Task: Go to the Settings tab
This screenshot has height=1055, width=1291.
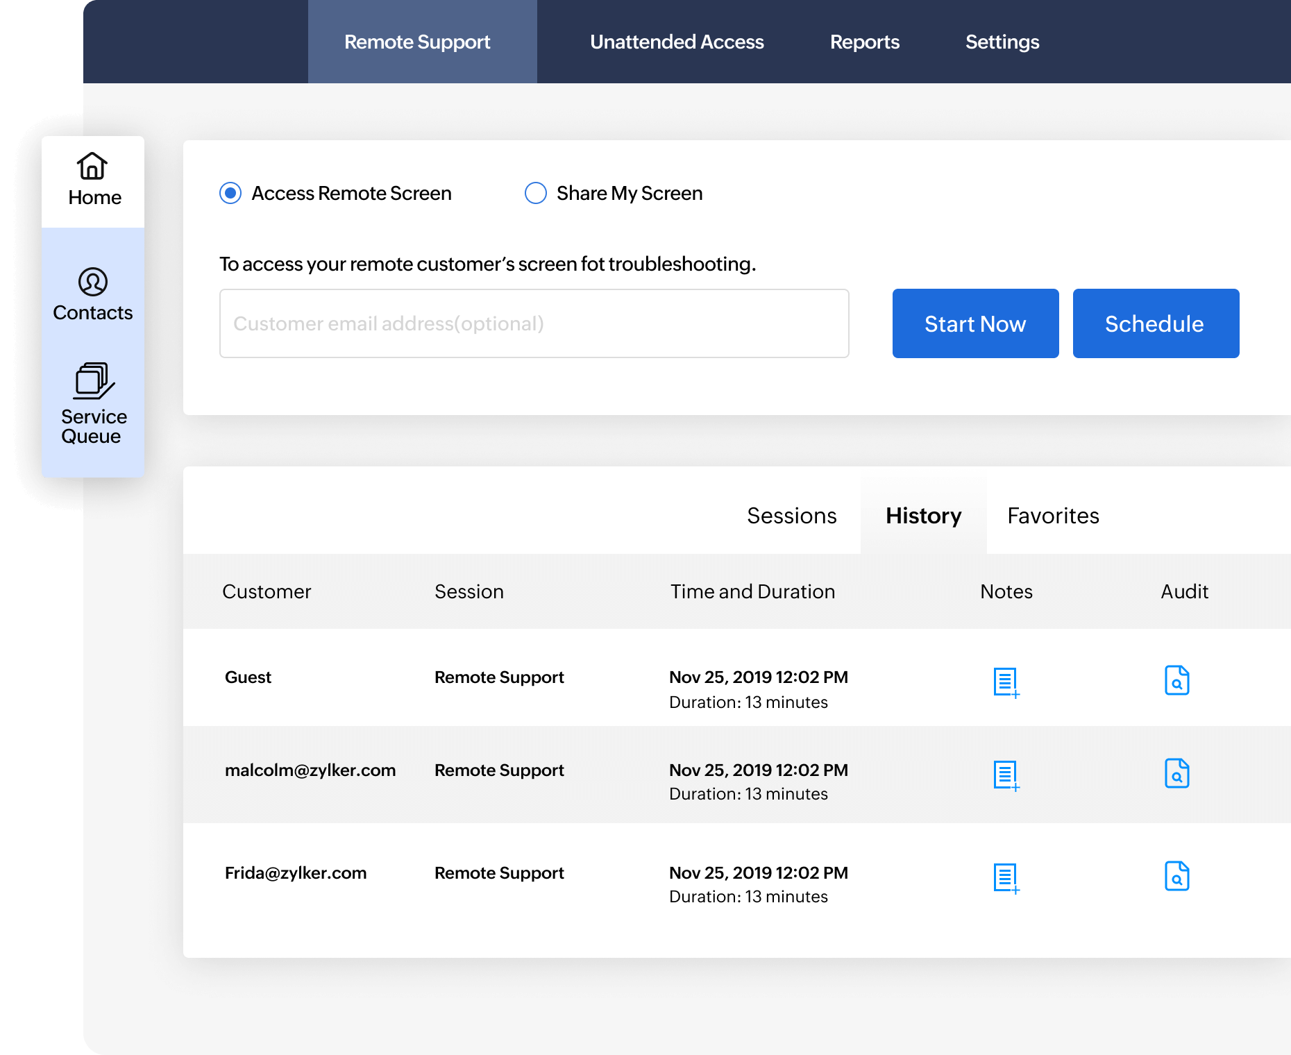Action: pos(1002,42)
